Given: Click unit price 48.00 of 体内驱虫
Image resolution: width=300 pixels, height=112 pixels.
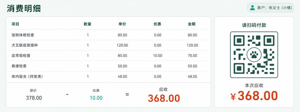Looking at the screenshot, I should (122, 77).
